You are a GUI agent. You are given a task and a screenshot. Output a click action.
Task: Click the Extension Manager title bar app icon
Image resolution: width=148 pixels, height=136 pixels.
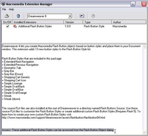[3, 4]
